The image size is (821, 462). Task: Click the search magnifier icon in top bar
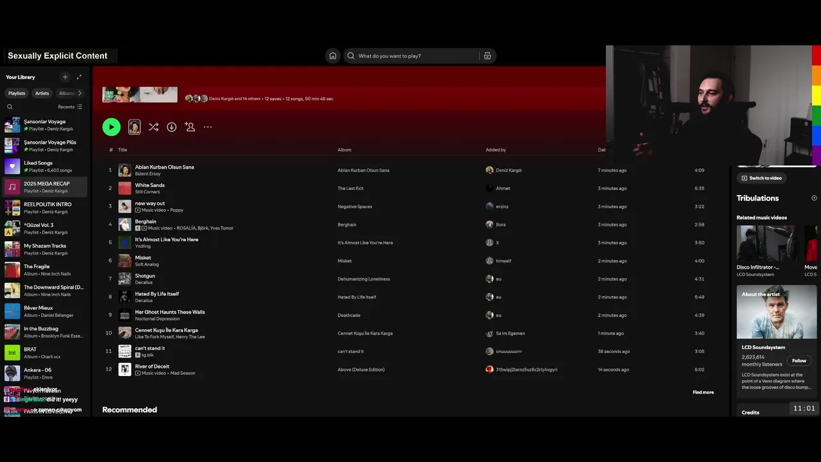tap(351, 56)
